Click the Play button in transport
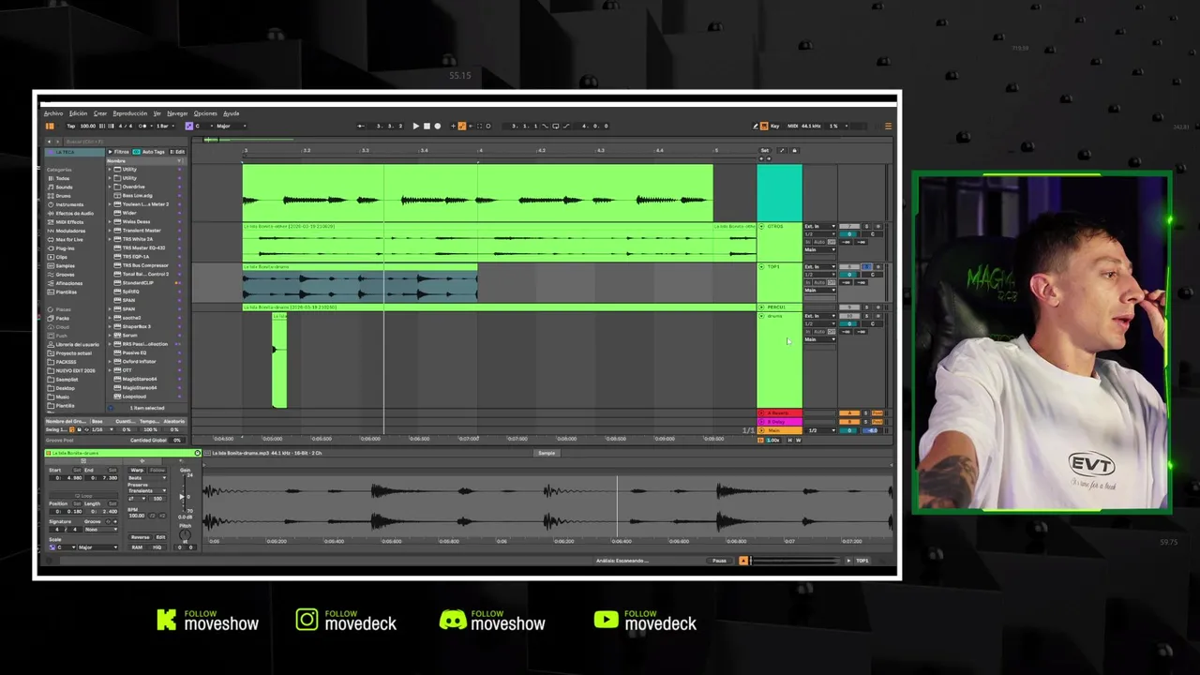The height and width of the screenshot is (675, 1200). click(x=416, y=126)
